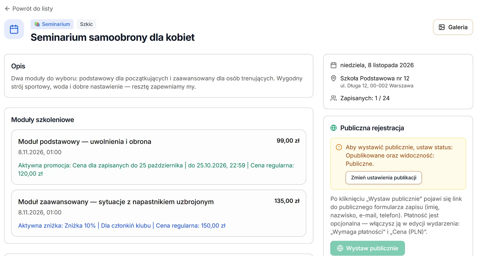Click the calendar event icon beside the title
Screen dimensions: 483x256
[x=14, y=29]
